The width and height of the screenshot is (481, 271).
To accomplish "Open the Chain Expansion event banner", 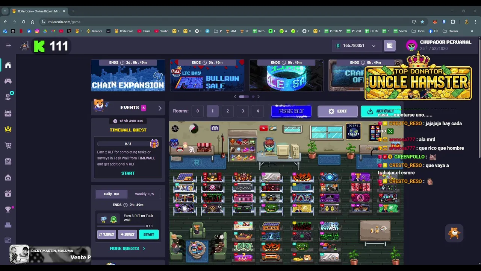I will [x=128, y=75].
